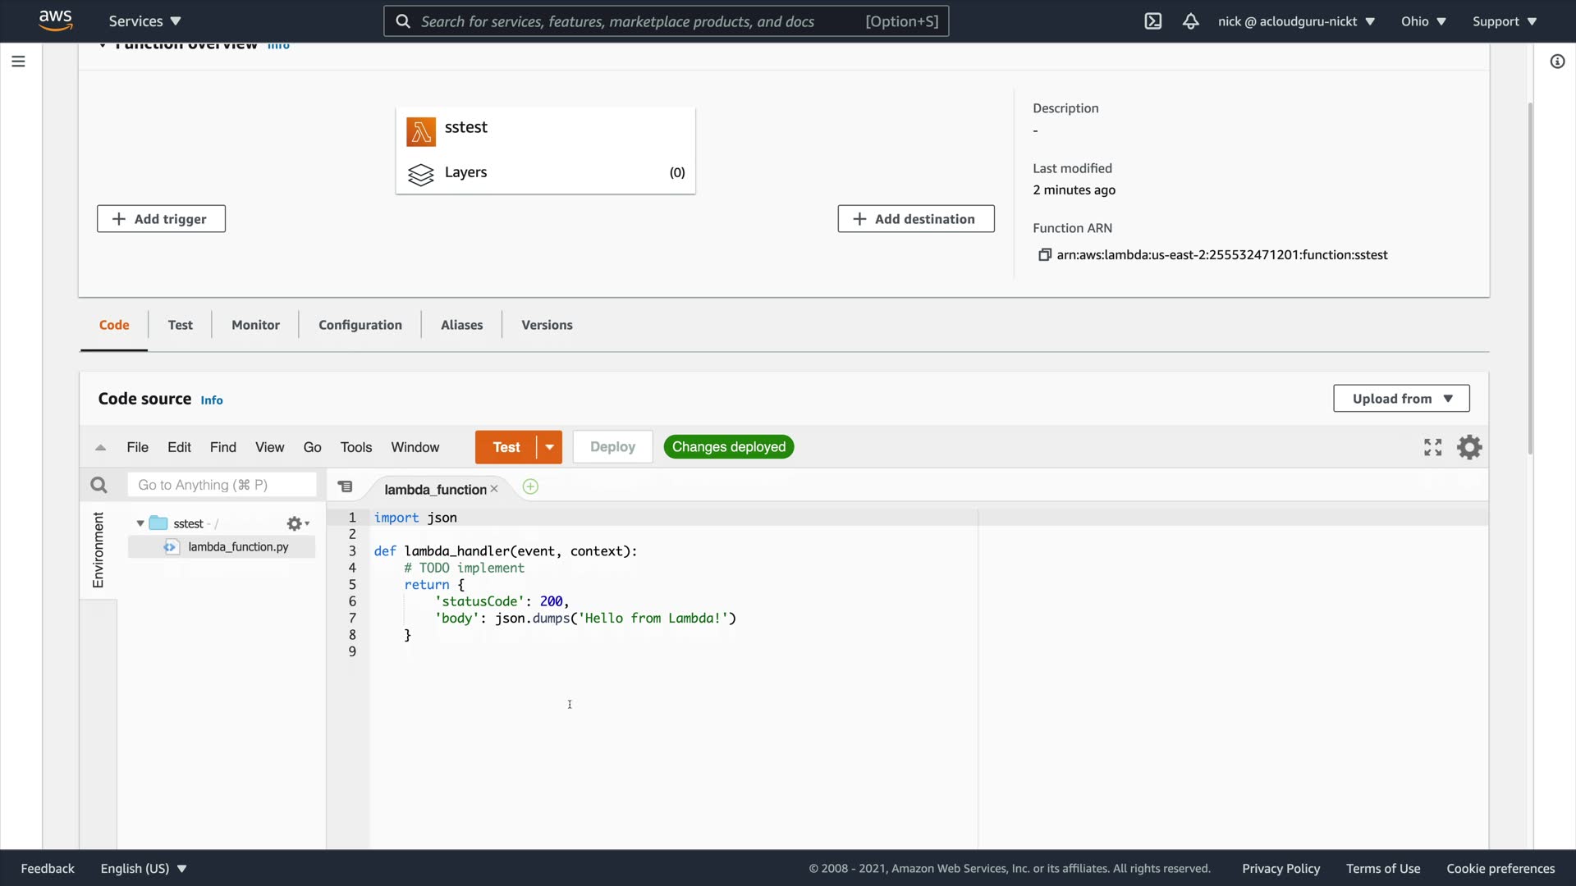Click the Add destination button
The width and height of the screenshot is (1576, 886).
tap(915, 219)
